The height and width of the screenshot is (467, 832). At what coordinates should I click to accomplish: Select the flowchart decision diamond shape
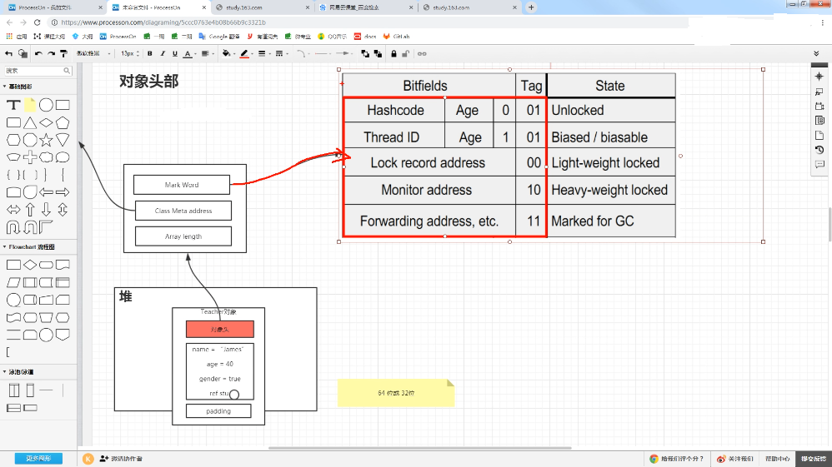tap(30, 265)
